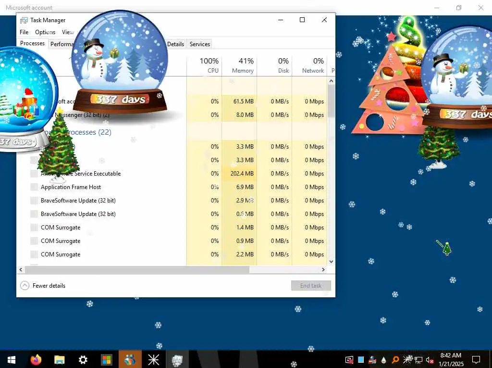Click the 202.4 MB memory cell

239,174
